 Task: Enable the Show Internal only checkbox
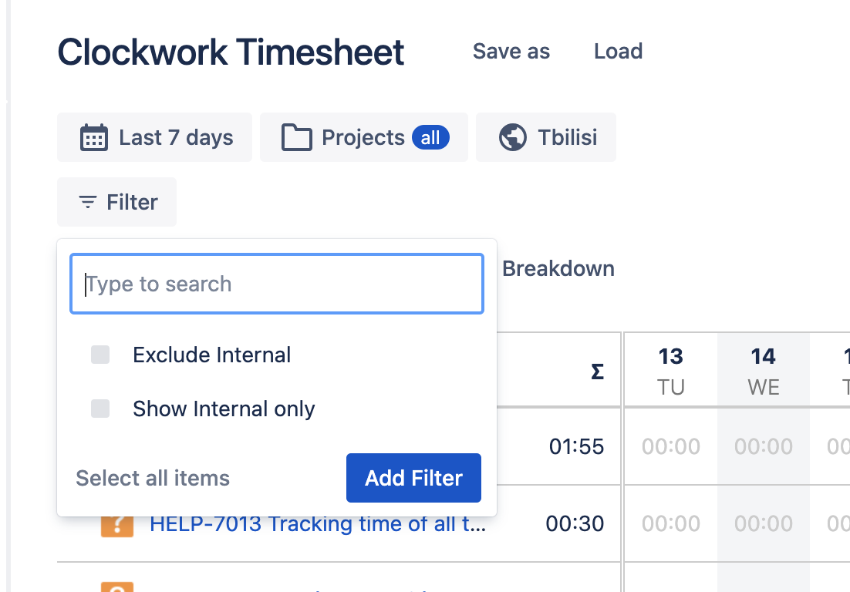point(100,409)
